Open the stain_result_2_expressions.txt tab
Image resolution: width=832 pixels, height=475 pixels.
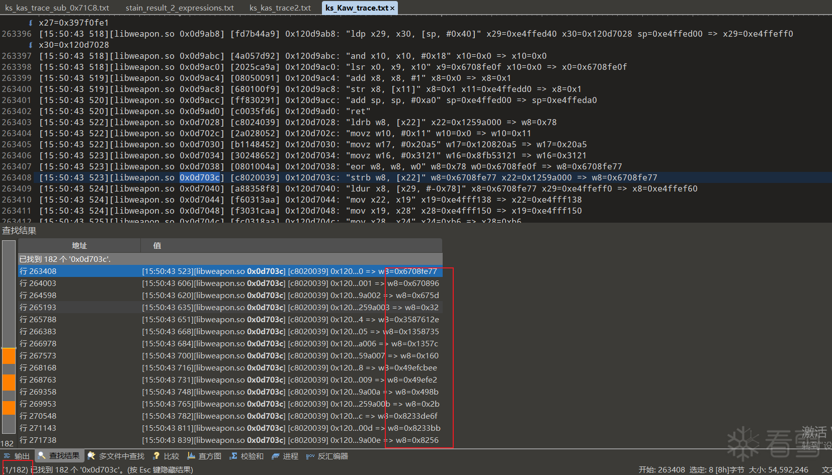(x=180, y=8)
